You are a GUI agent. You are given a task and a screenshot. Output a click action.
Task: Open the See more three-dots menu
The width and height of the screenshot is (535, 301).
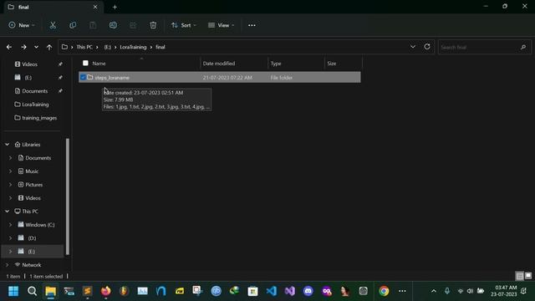252,25
